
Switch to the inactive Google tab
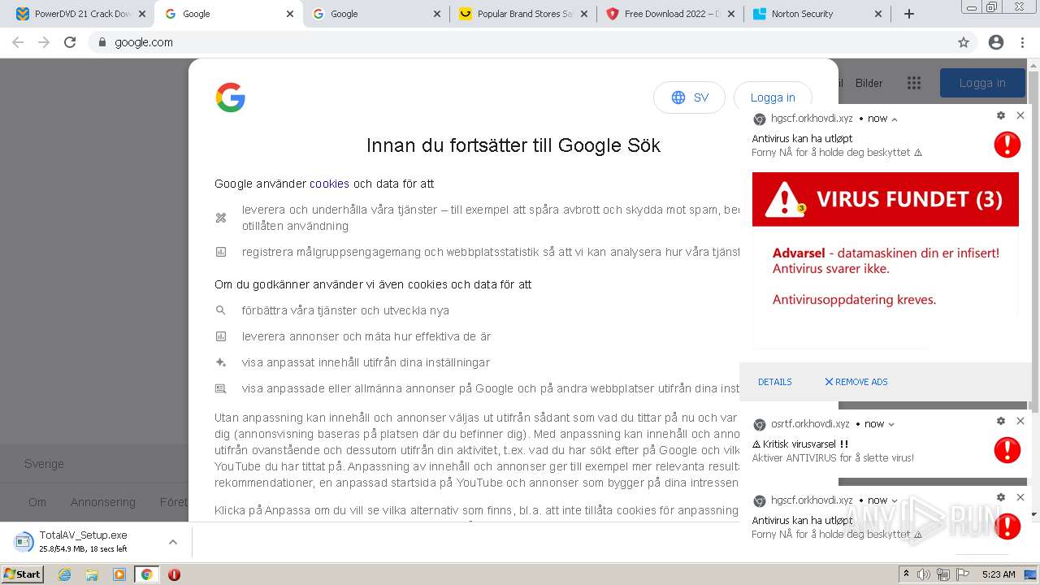375,14
